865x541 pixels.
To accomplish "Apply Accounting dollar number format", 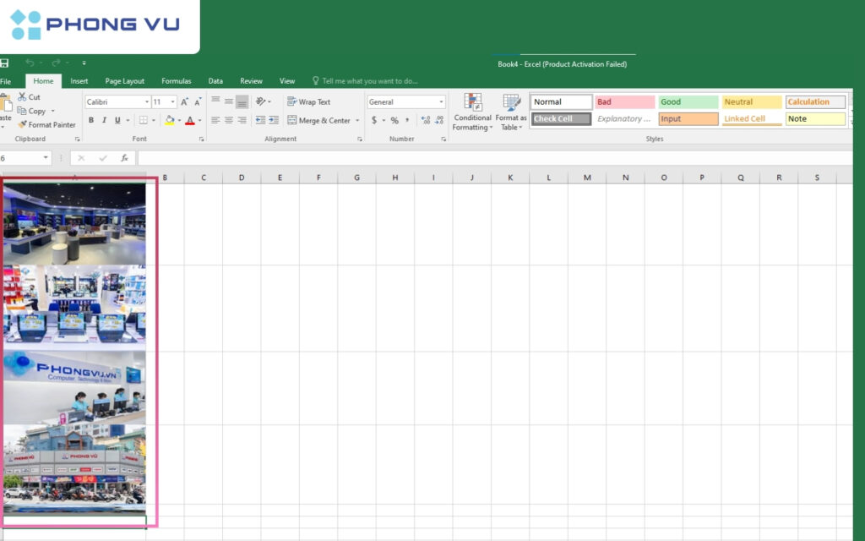I will (x=374, y=120).
